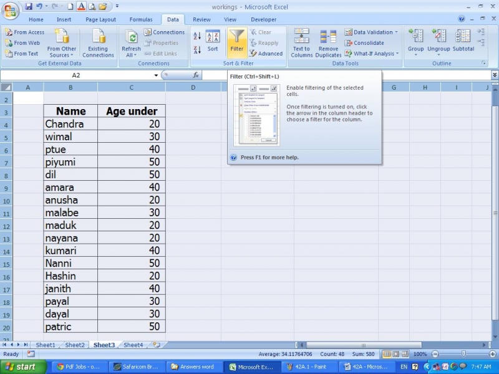This screenshot has width=499, height=374.
Task: Switch to the Formulas ribbon tab
Action: pyautogui.click(x=141, y=19)
